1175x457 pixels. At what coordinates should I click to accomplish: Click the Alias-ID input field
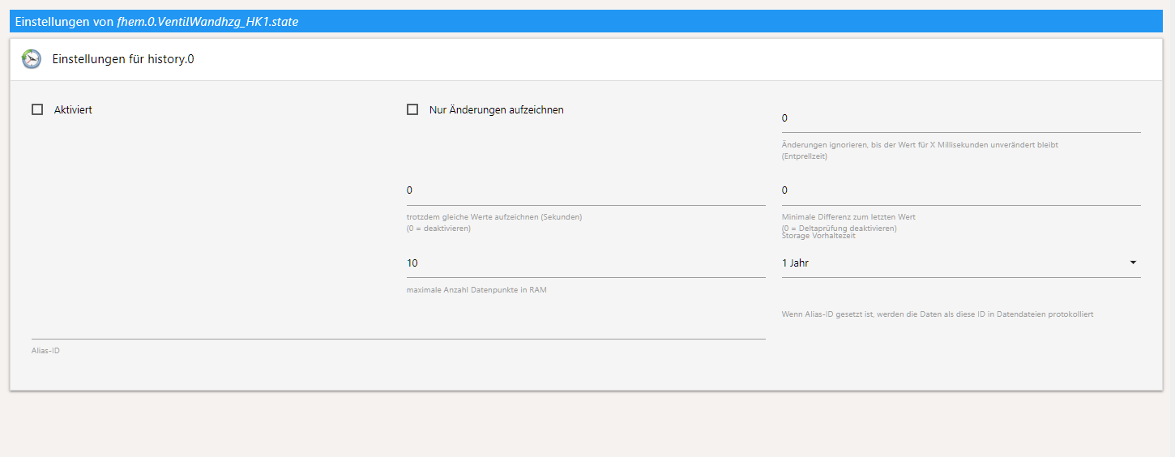point(399,326)
